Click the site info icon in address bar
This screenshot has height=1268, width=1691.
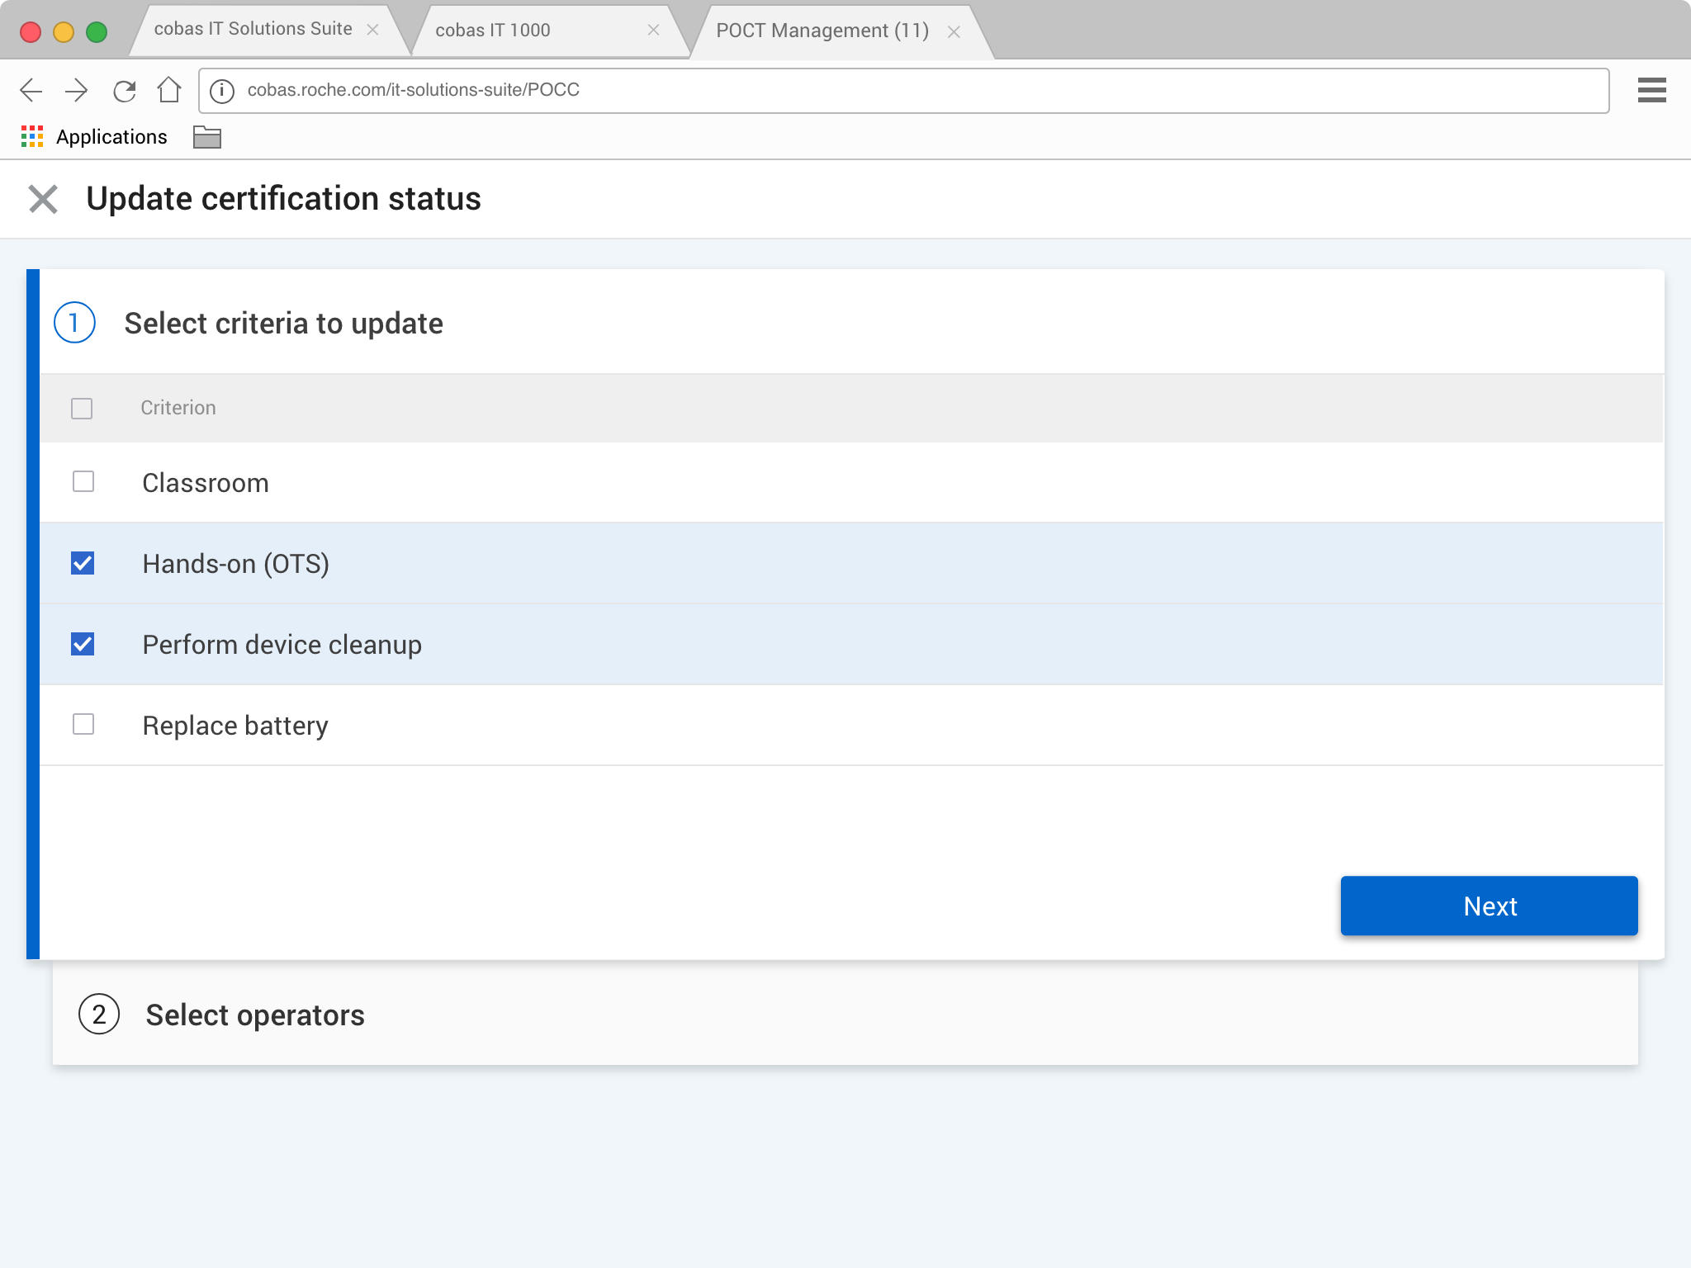(x=222, y=91)
